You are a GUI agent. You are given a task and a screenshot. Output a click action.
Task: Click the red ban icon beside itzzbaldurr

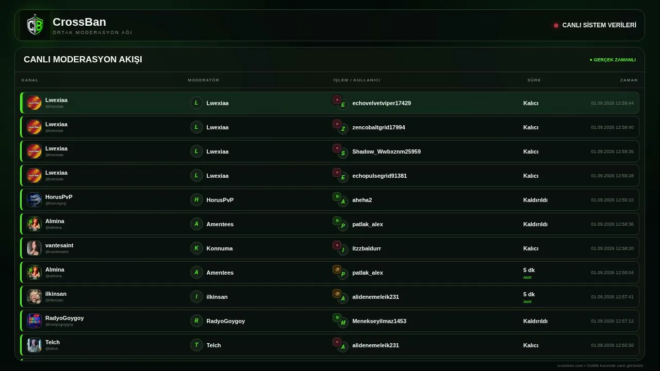click(x=337, y=245)
